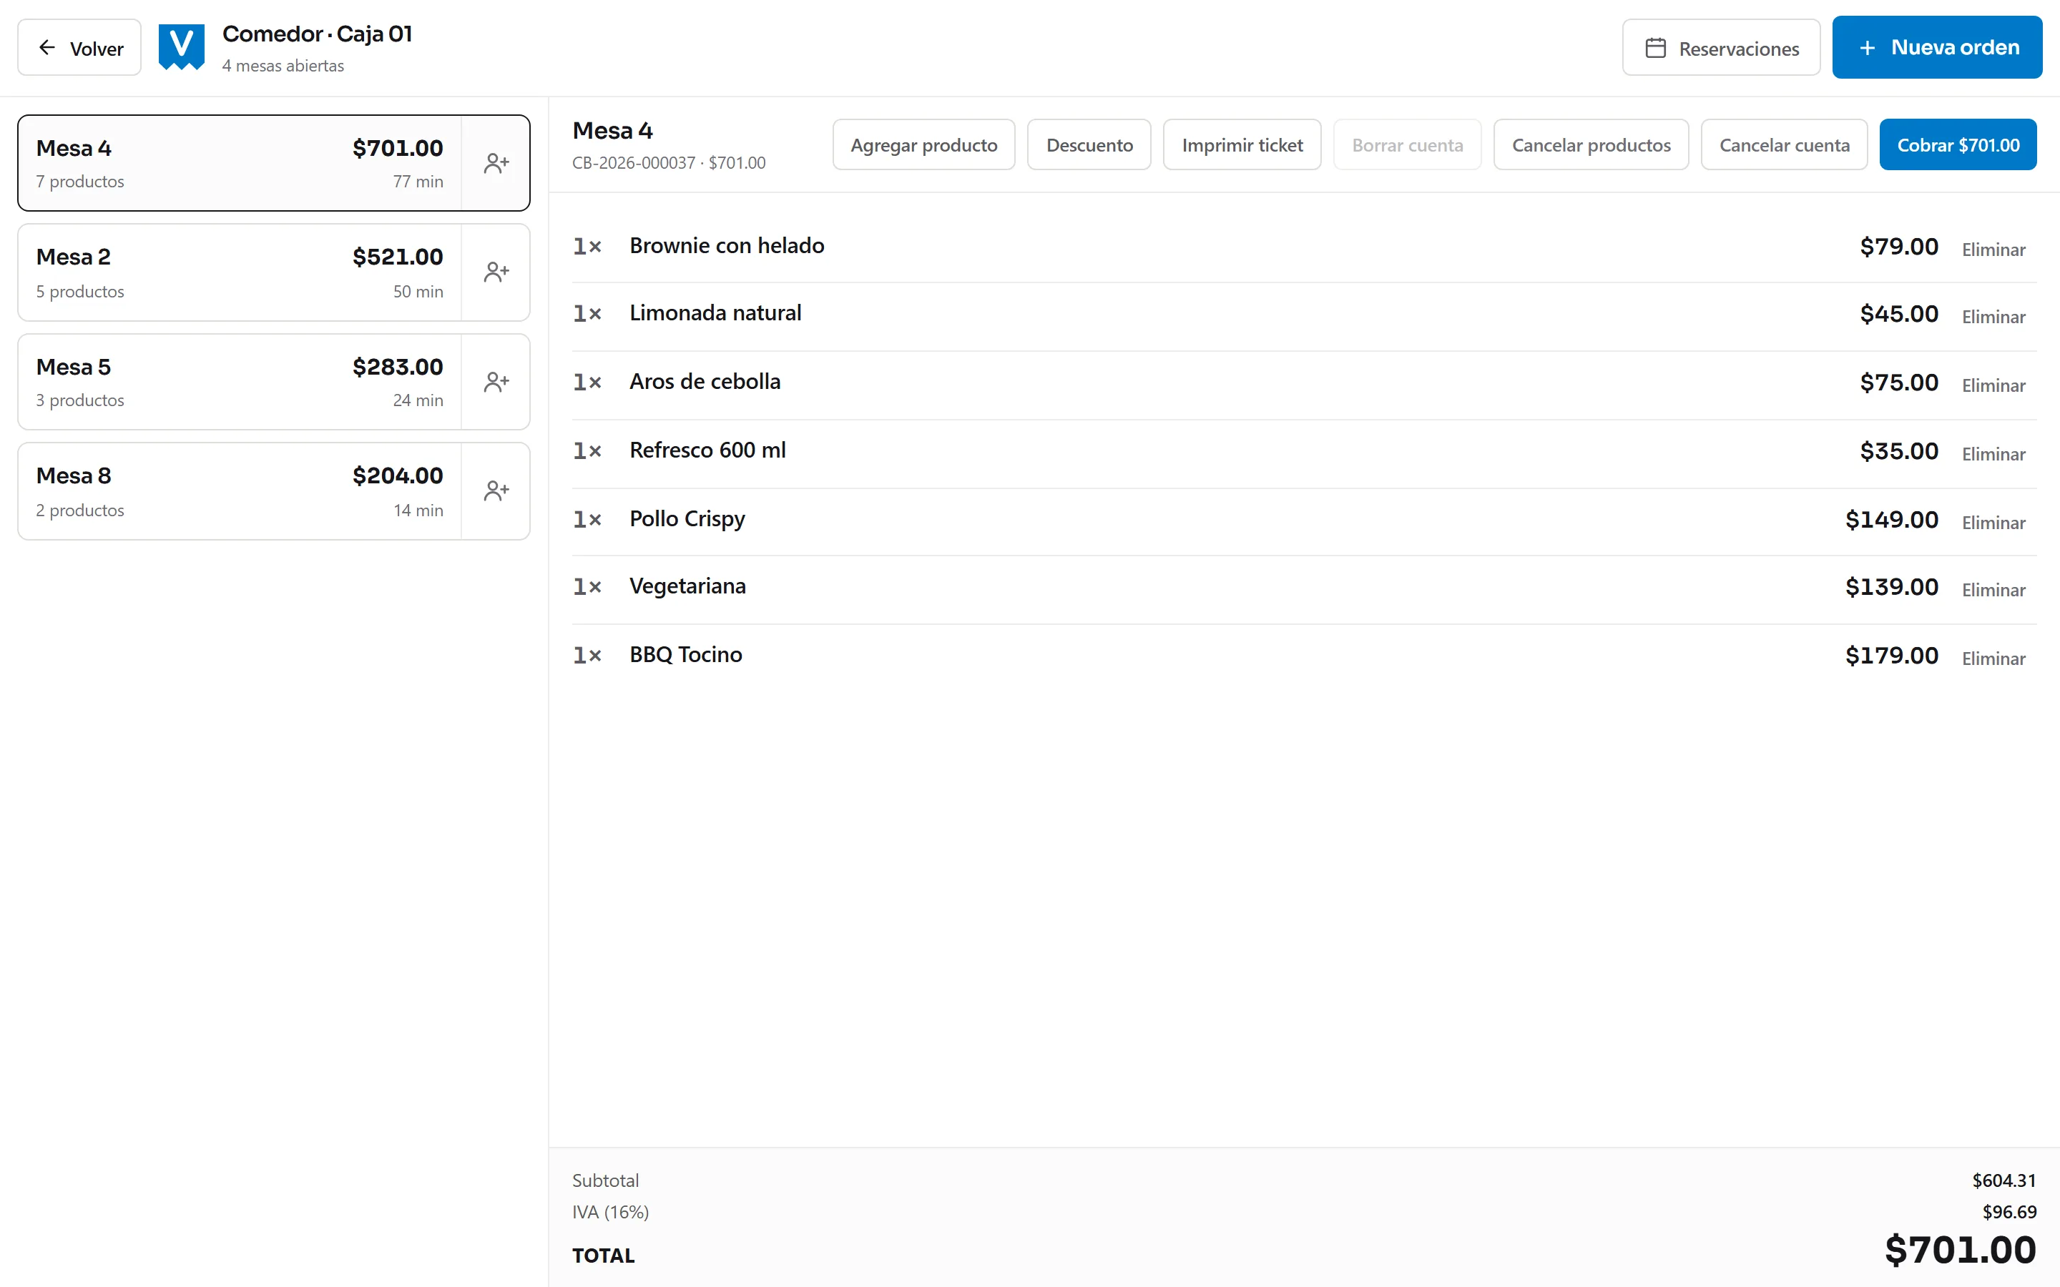Click the add-person icon on Mesa 8 card
The width and height of the screenshot is (2060, 1287).
(496, 491)
